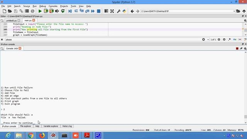The image size is (247, 139).
Task: Expand the working directory dropdown
Action: click(234, 11)
